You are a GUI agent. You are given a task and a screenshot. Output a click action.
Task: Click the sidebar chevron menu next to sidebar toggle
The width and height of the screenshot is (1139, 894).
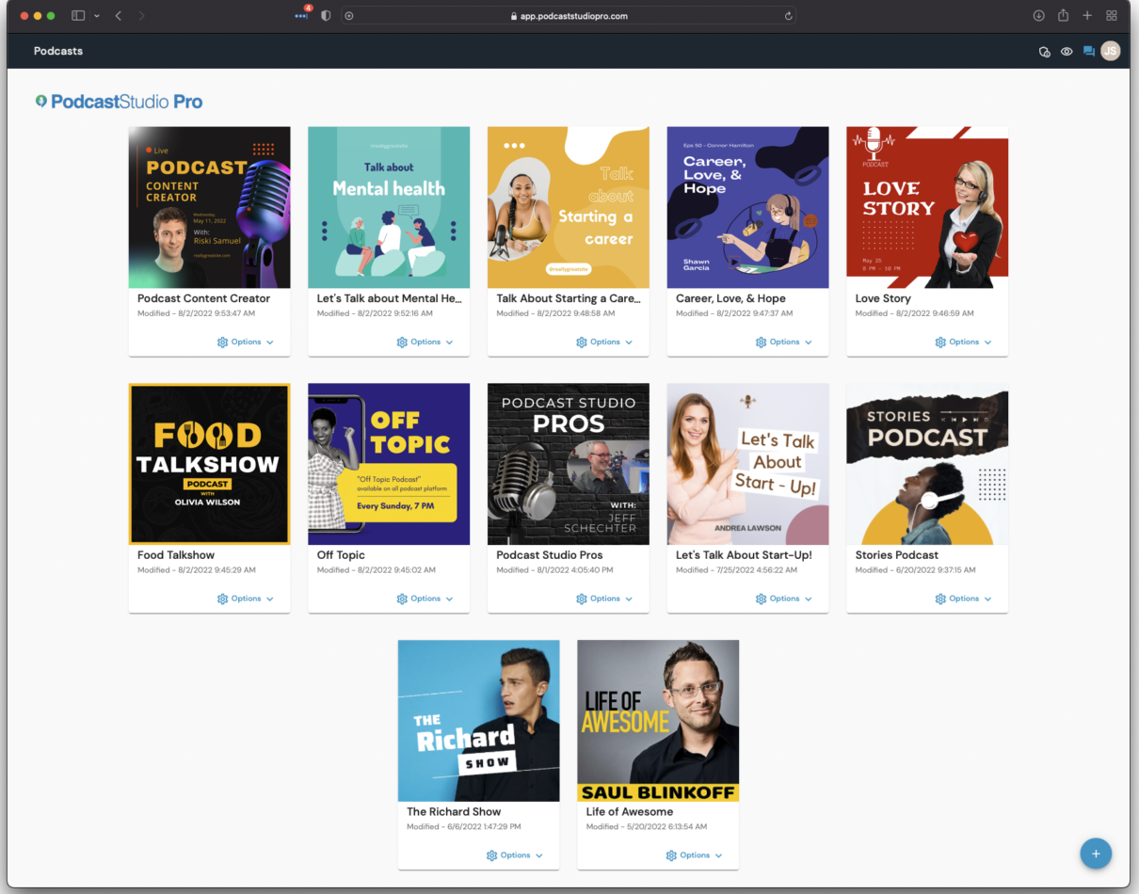pyautogui.click(x=95, y=15)
